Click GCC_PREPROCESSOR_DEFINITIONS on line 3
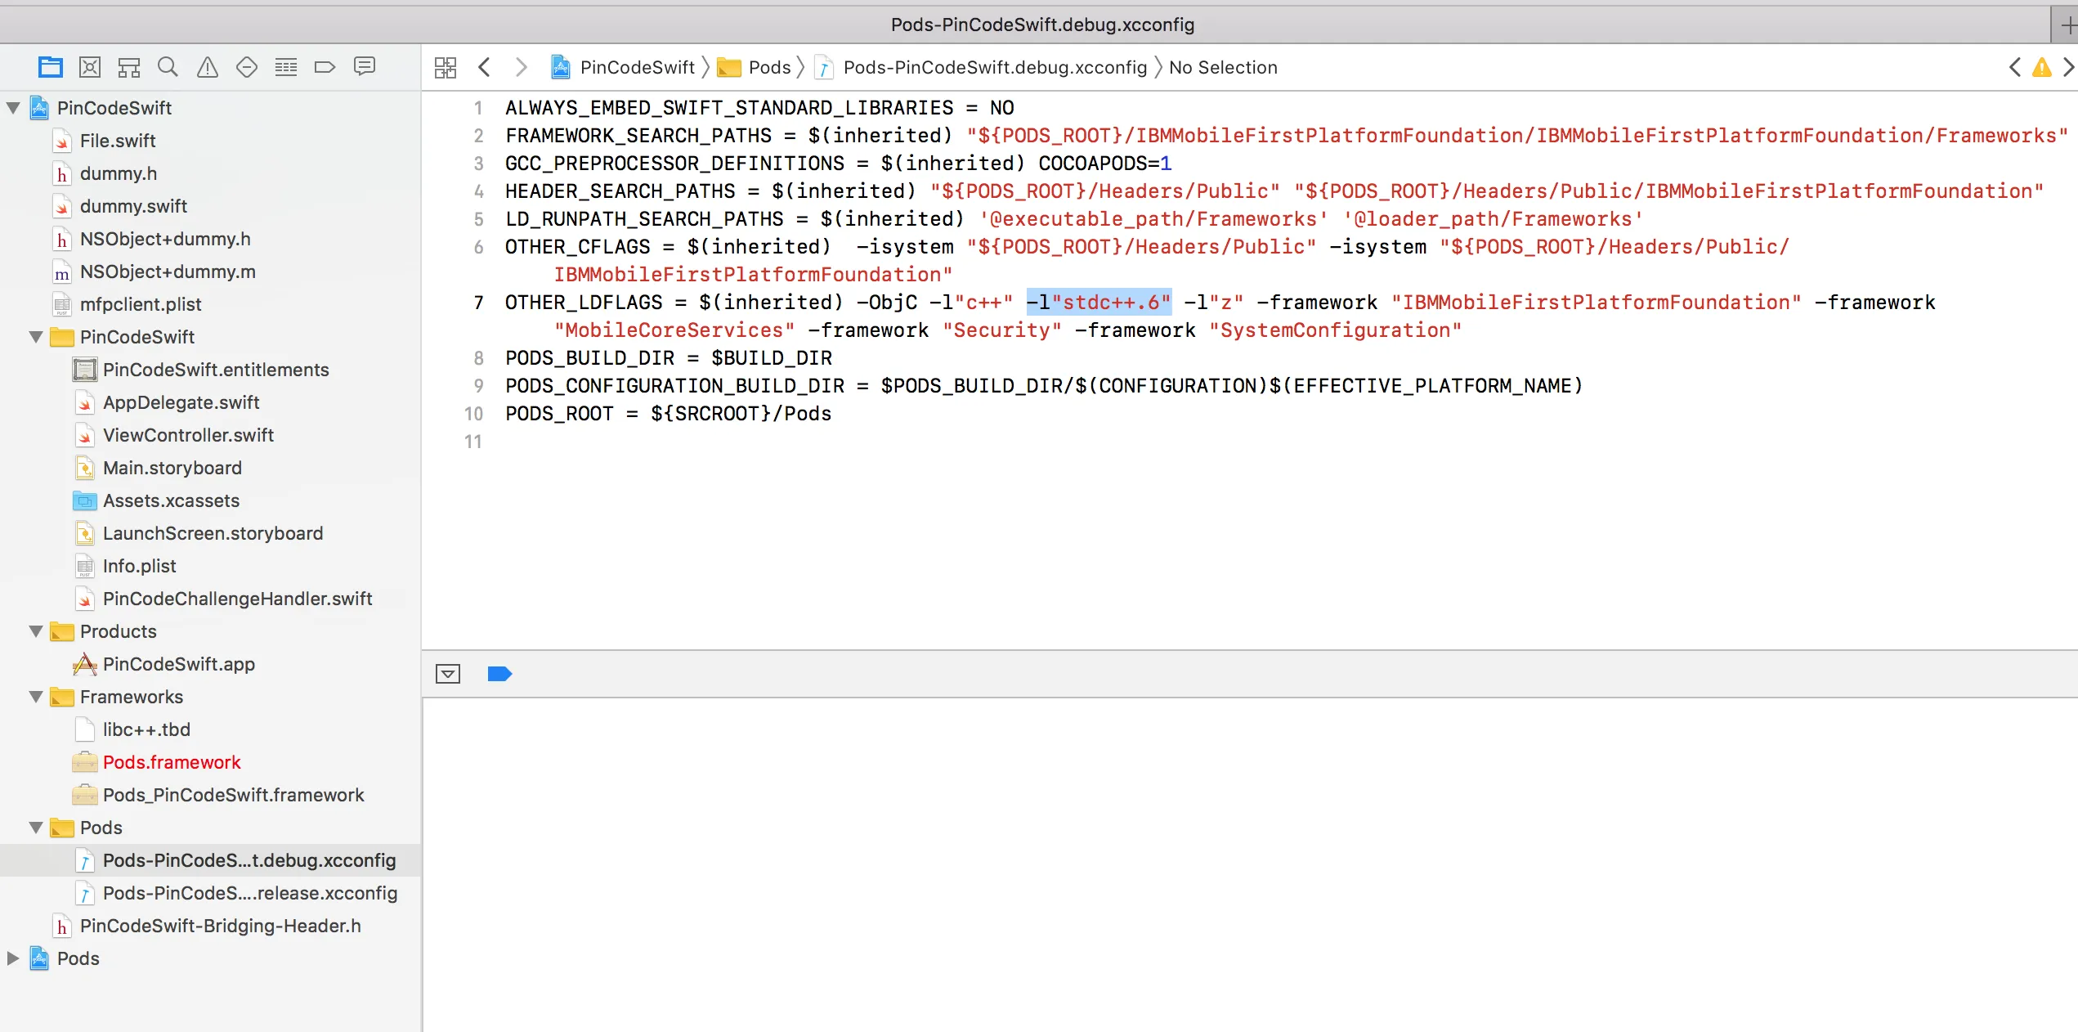The height and width of the screenshot is (1032, 2078). (x=674, y=164)
